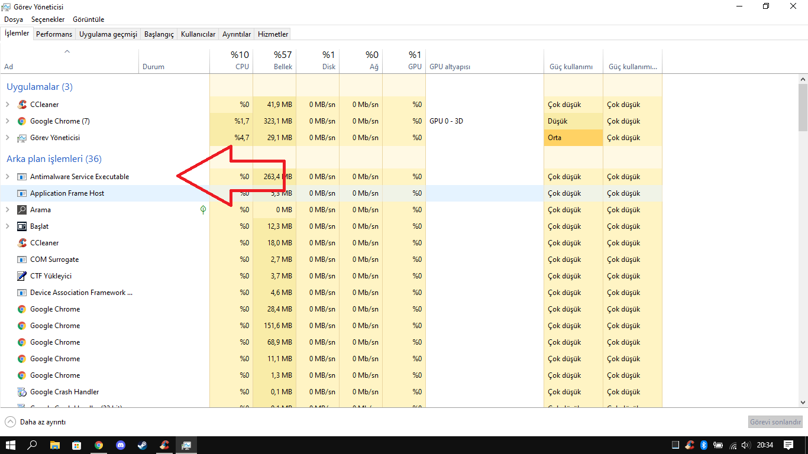Click the Arama magnifier process icon
Screen dimensions: 808x454
tap(22, 210)
